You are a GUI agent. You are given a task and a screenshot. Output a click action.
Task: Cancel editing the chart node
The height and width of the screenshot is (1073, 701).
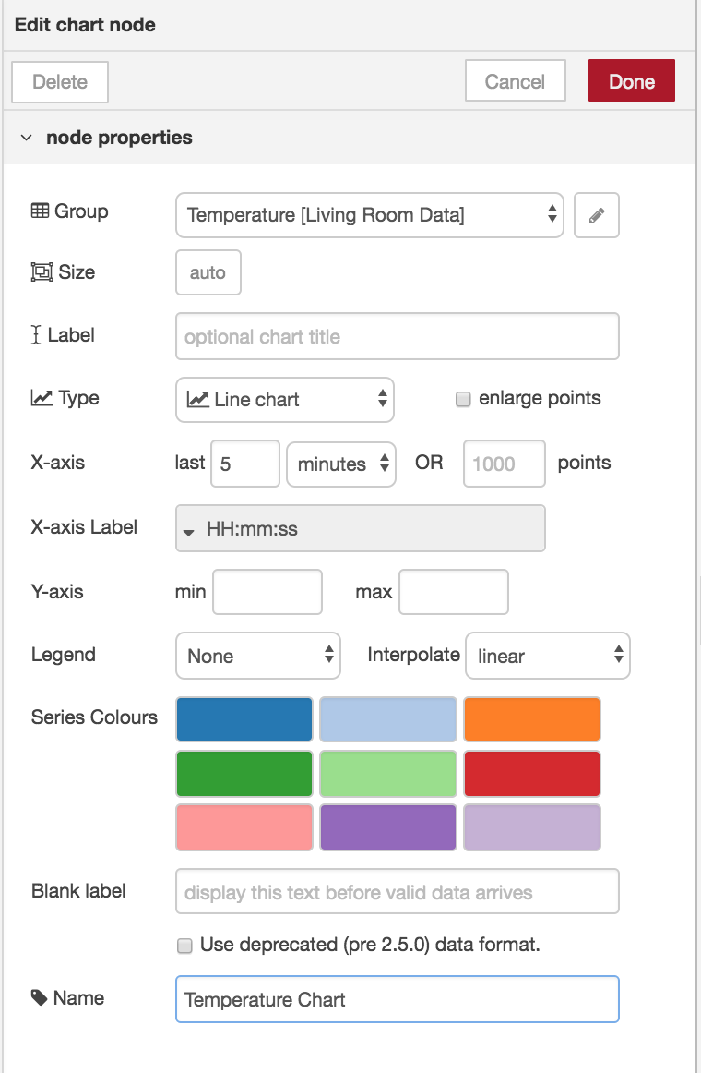click(x=515, y=80)
